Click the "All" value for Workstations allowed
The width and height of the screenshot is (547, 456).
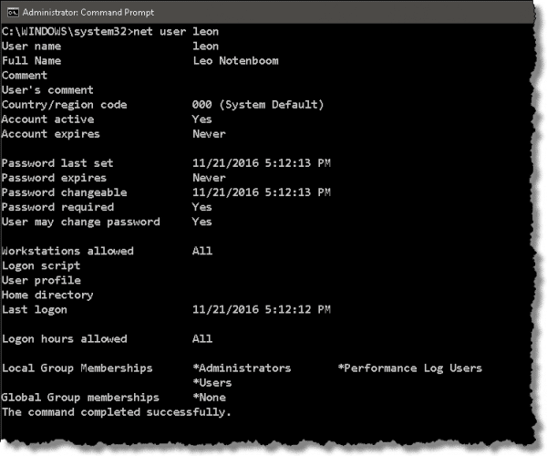[x=202, y=251]
